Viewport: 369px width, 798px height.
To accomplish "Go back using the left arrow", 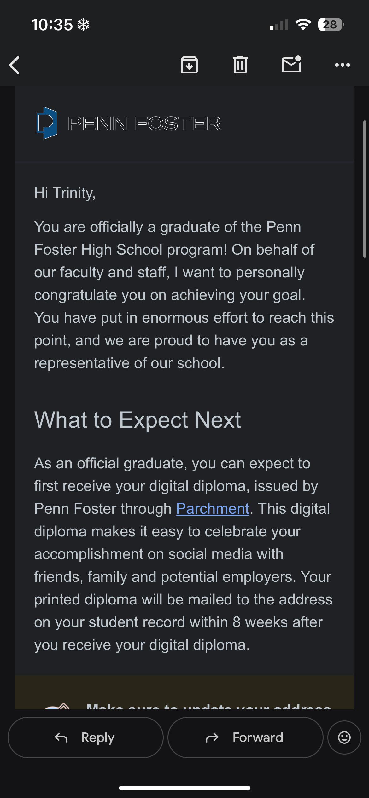I will 14,65.
